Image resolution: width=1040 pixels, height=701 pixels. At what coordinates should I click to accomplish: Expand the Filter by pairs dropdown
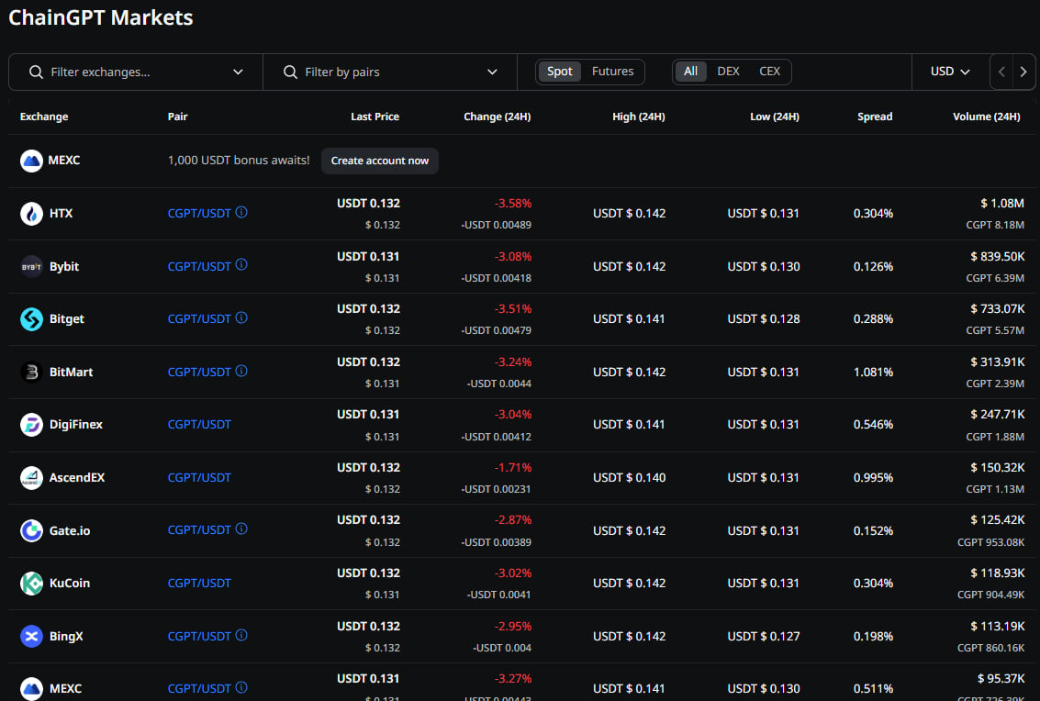pos(390,72)
